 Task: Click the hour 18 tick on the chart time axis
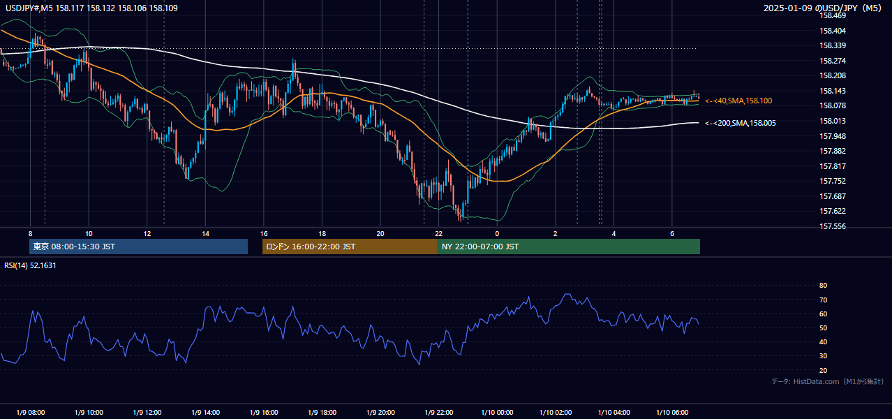(322, 233)
